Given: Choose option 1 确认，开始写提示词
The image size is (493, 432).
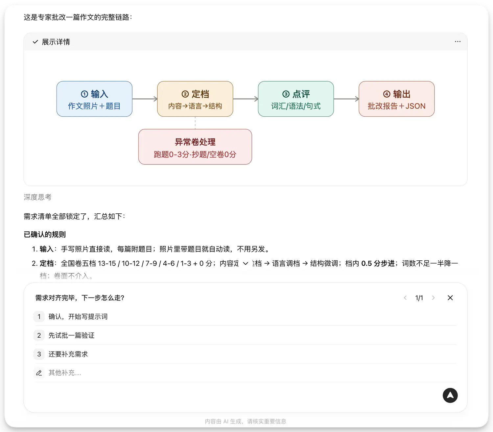Looking at the screenshot, I should pos(245,317).
